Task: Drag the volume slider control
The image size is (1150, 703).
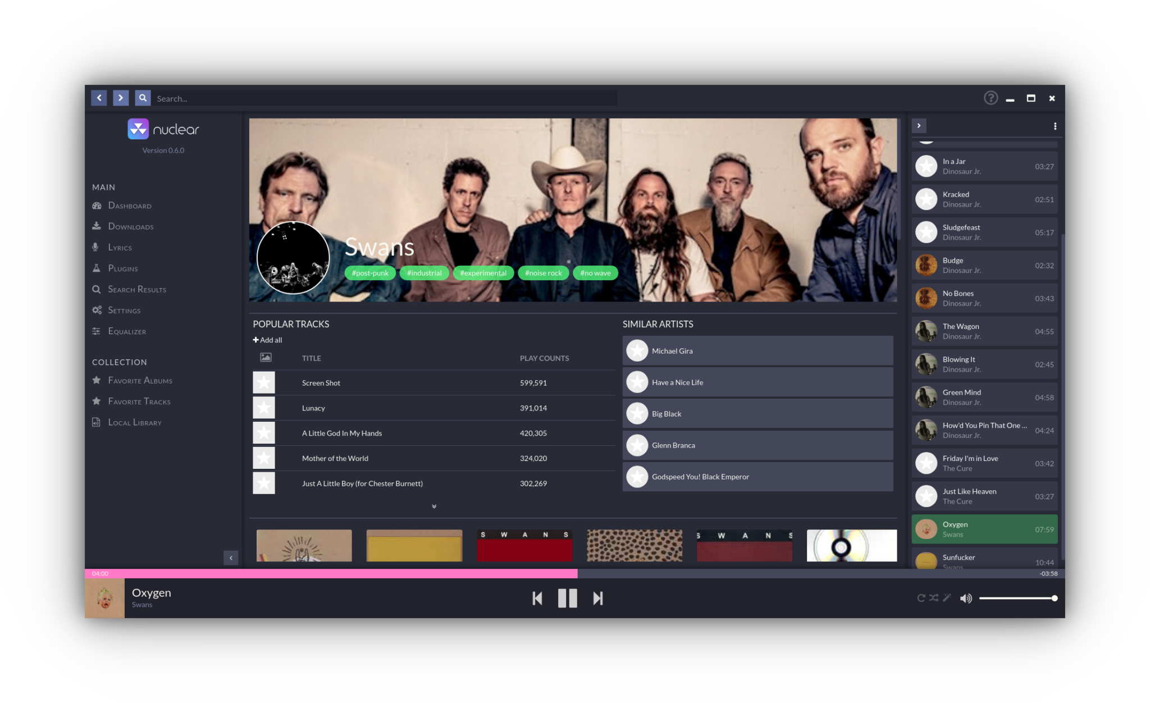Action: coord(1052,597)
